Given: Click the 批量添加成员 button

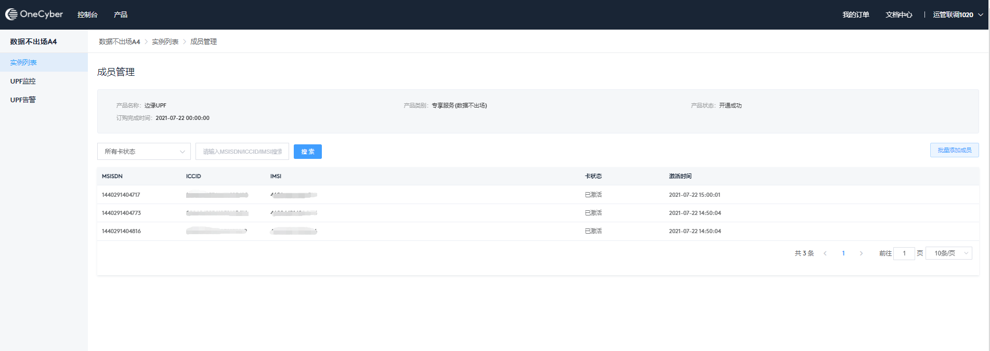Looking at the screenshot, I should (954, 150).
